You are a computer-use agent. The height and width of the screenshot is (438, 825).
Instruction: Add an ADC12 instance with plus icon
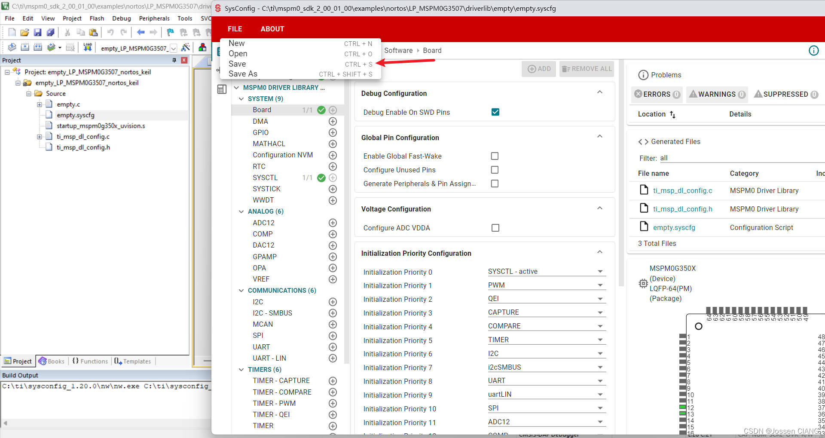click(333, 223)
